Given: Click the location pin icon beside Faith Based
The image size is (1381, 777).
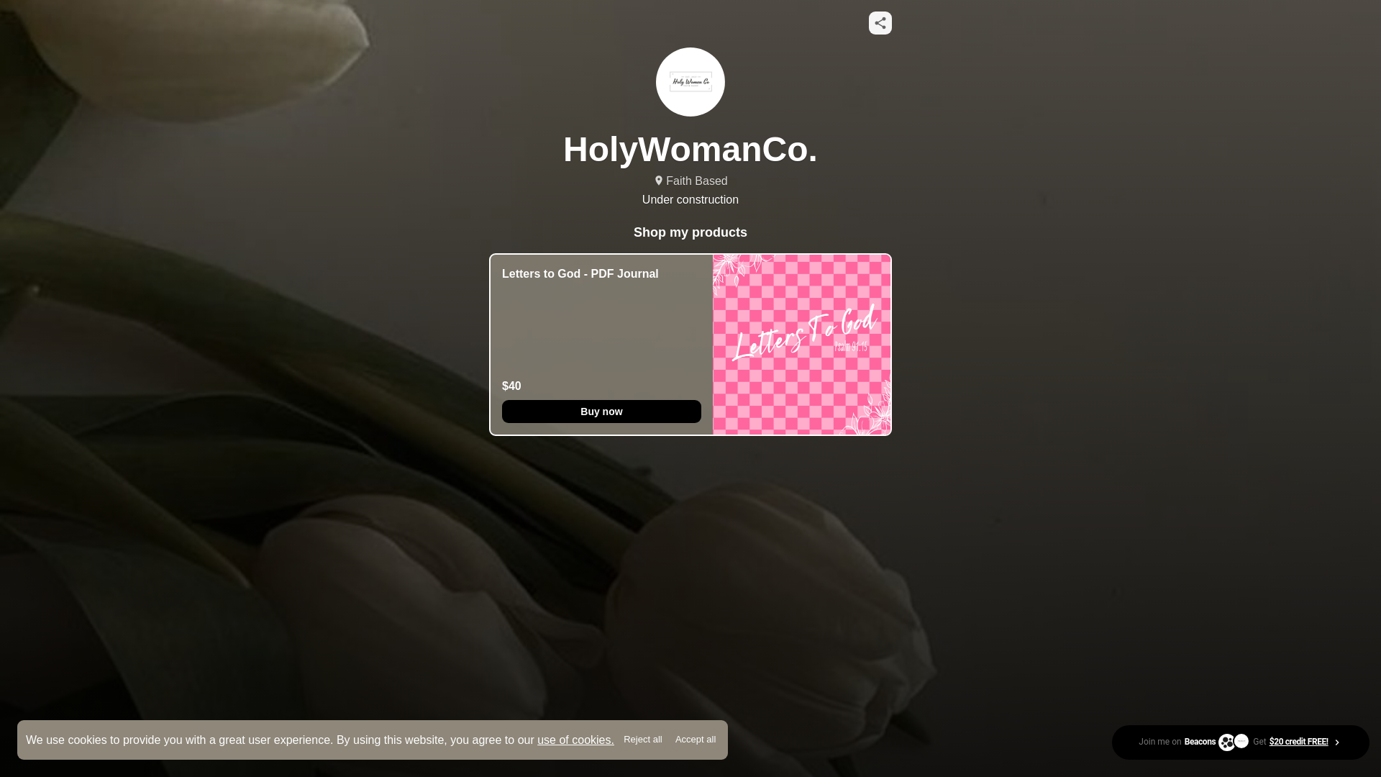Looking at the screenshot, I should click(658, 181).
